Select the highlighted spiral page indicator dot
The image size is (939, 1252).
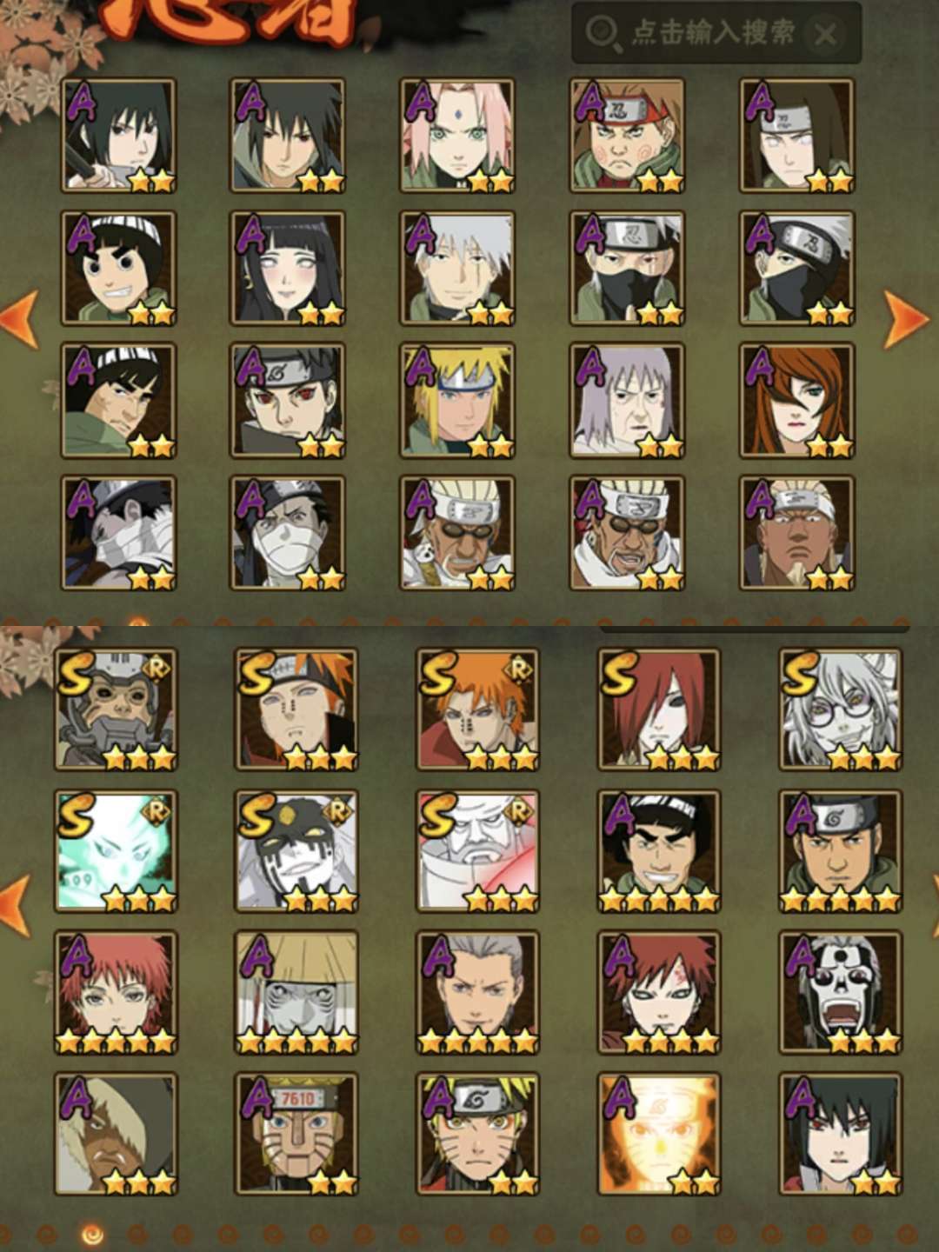(92, 1234)
